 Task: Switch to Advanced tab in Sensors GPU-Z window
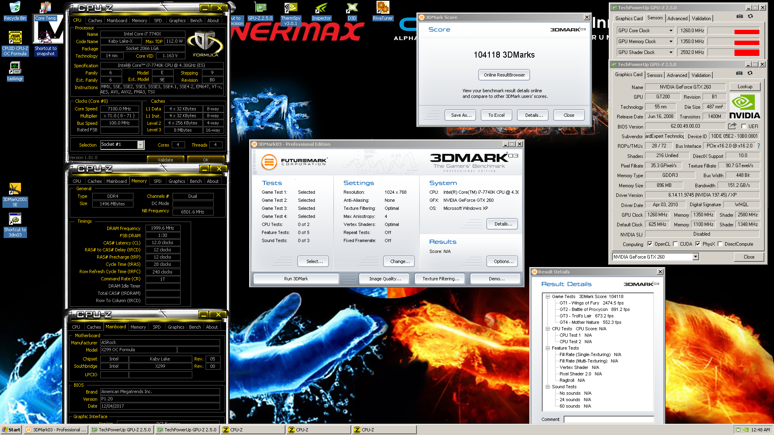tap(677, 19)
